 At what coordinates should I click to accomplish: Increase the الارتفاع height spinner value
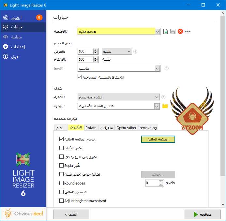click(96, 58)
